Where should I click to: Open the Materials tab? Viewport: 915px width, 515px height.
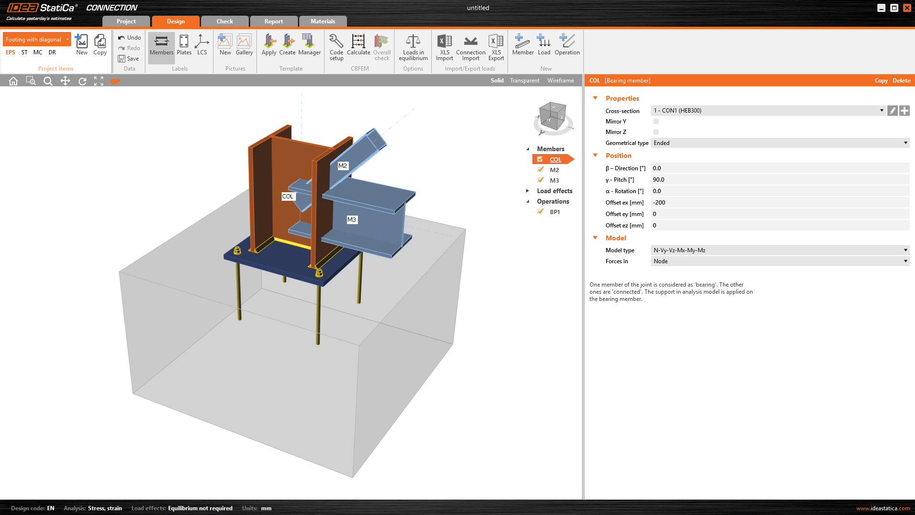pos(323,21)
